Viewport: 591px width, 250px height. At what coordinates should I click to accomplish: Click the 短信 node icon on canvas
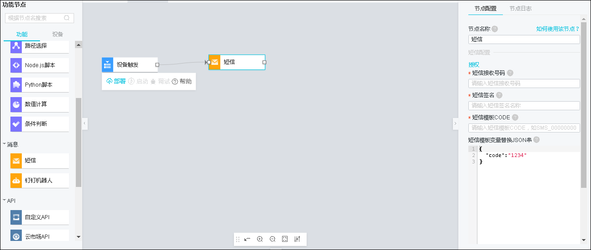tap(215, 62)
